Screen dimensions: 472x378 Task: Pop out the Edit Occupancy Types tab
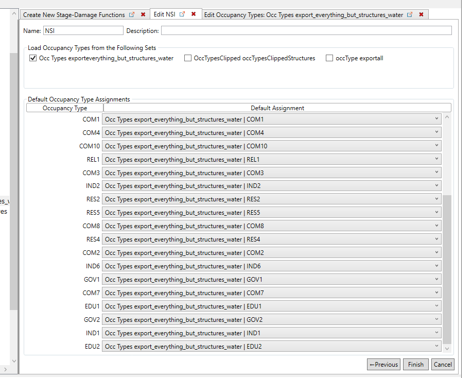coord(409,14)
